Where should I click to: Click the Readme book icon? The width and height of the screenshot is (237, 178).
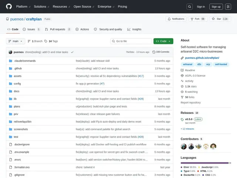click(182, 70)
